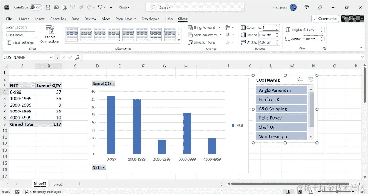This screenshot has height=195, width=368.
Task: Open Slicer Settings
Action: [21, 42]
